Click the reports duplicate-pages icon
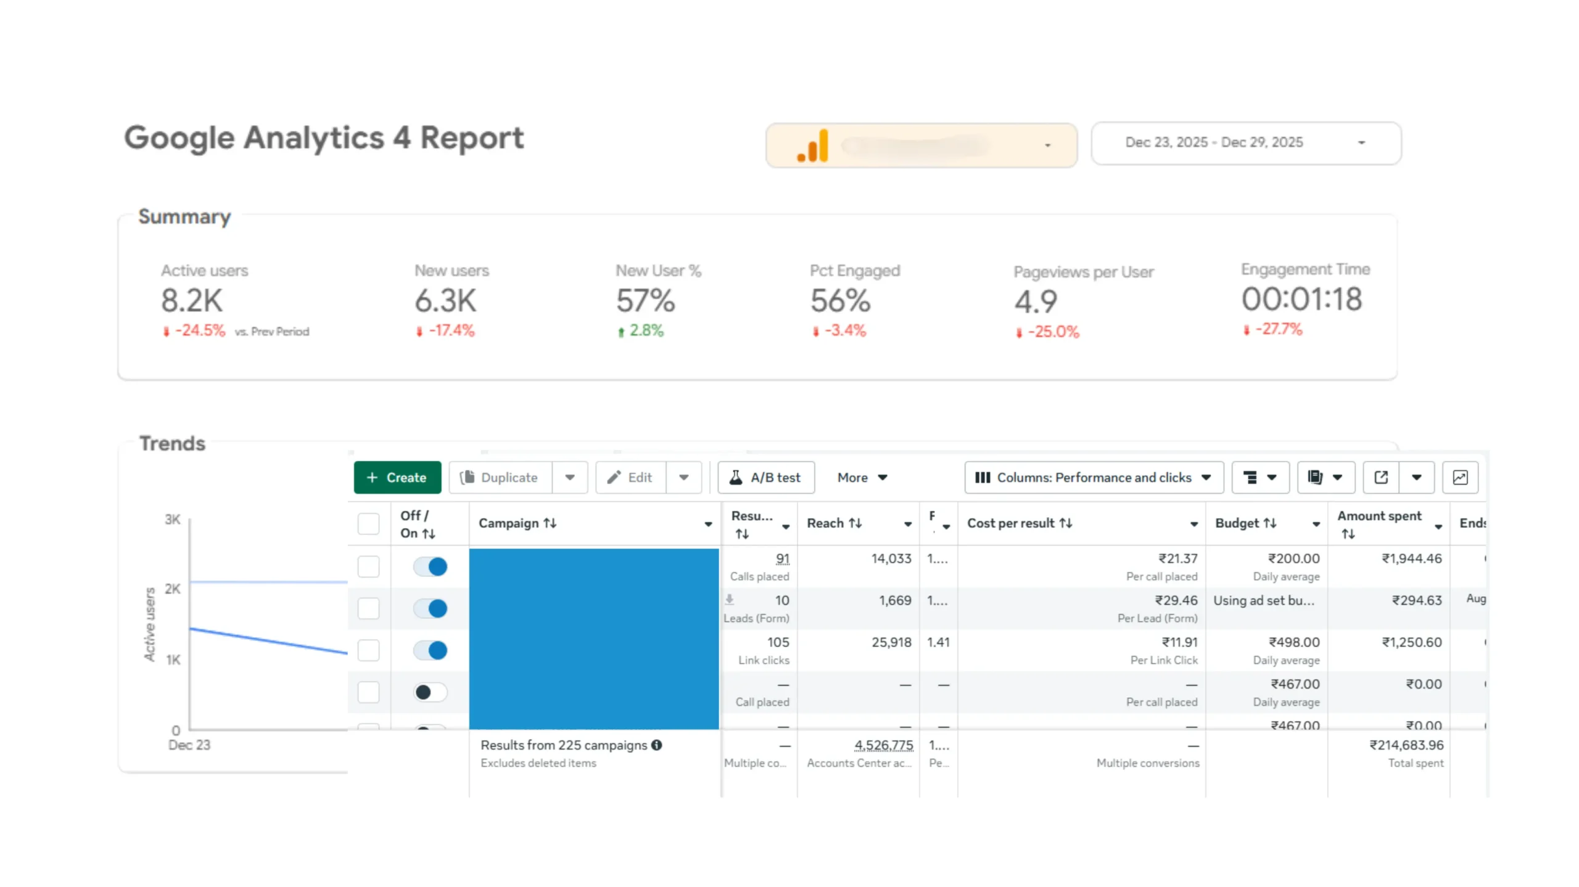The image size is (1579, 887). tap(1314, 477)
